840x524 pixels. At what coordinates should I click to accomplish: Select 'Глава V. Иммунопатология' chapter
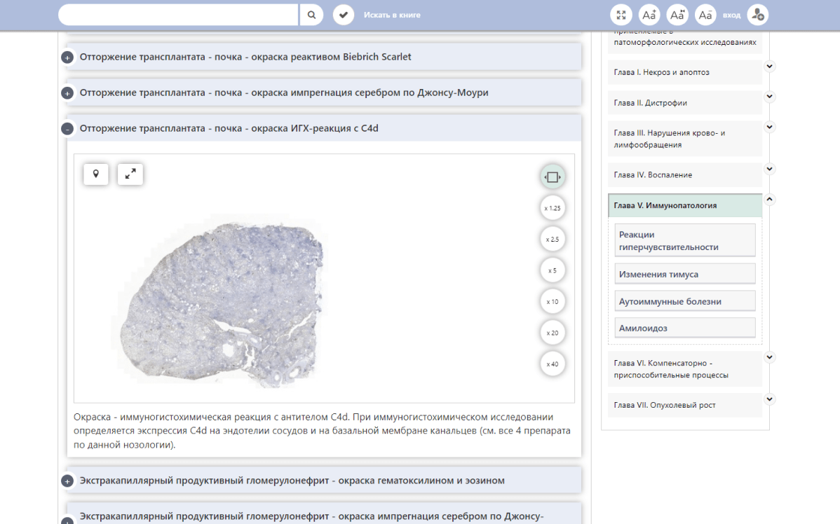684,205
